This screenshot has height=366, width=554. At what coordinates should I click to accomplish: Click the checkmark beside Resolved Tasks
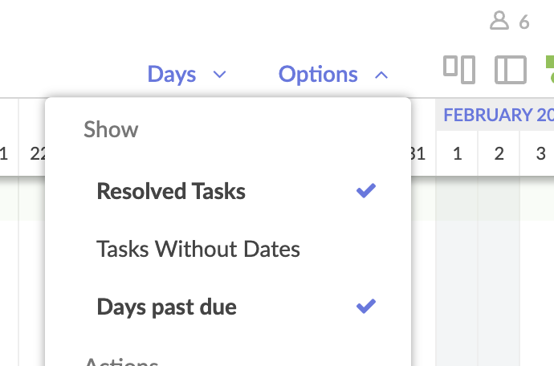[x=366, y=191]
